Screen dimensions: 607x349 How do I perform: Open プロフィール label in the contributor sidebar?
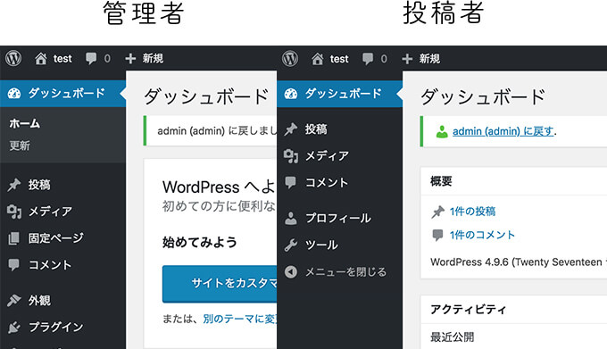pos(338,218)
